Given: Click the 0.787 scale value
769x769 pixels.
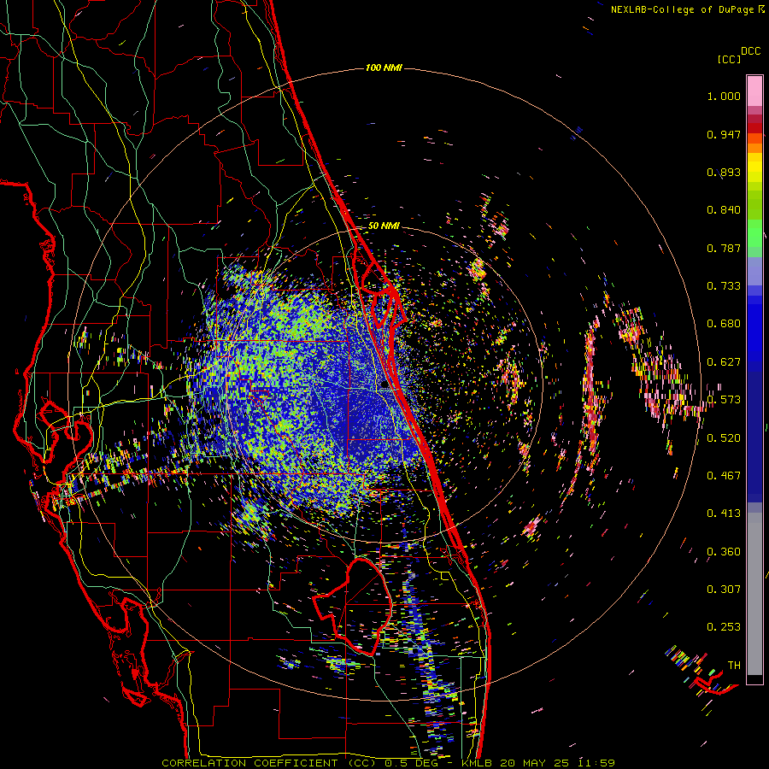Looking at the screenshot, I should point(724,248).
